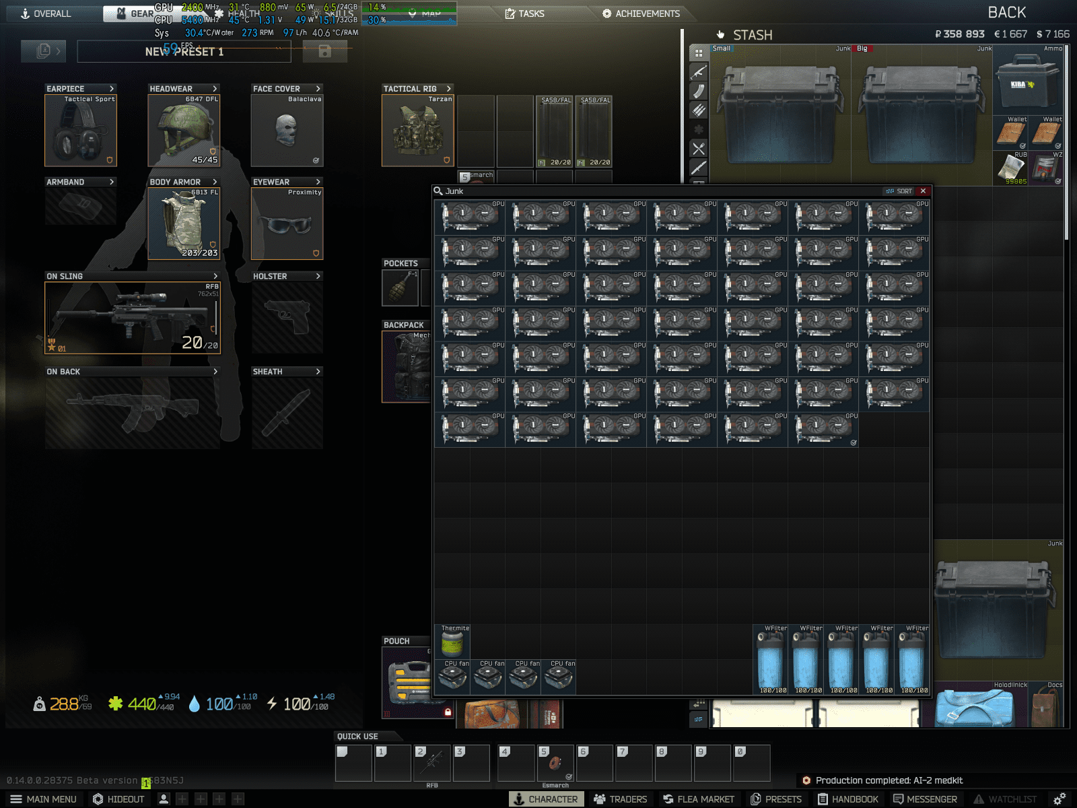This screenshot has width=1077, height=808.
Task: Expand the ON SLING slot chevron
Action: (x=215, y=276)
